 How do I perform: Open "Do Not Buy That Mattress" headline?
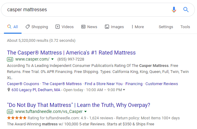pyautogui.click(x=78, y=105)
